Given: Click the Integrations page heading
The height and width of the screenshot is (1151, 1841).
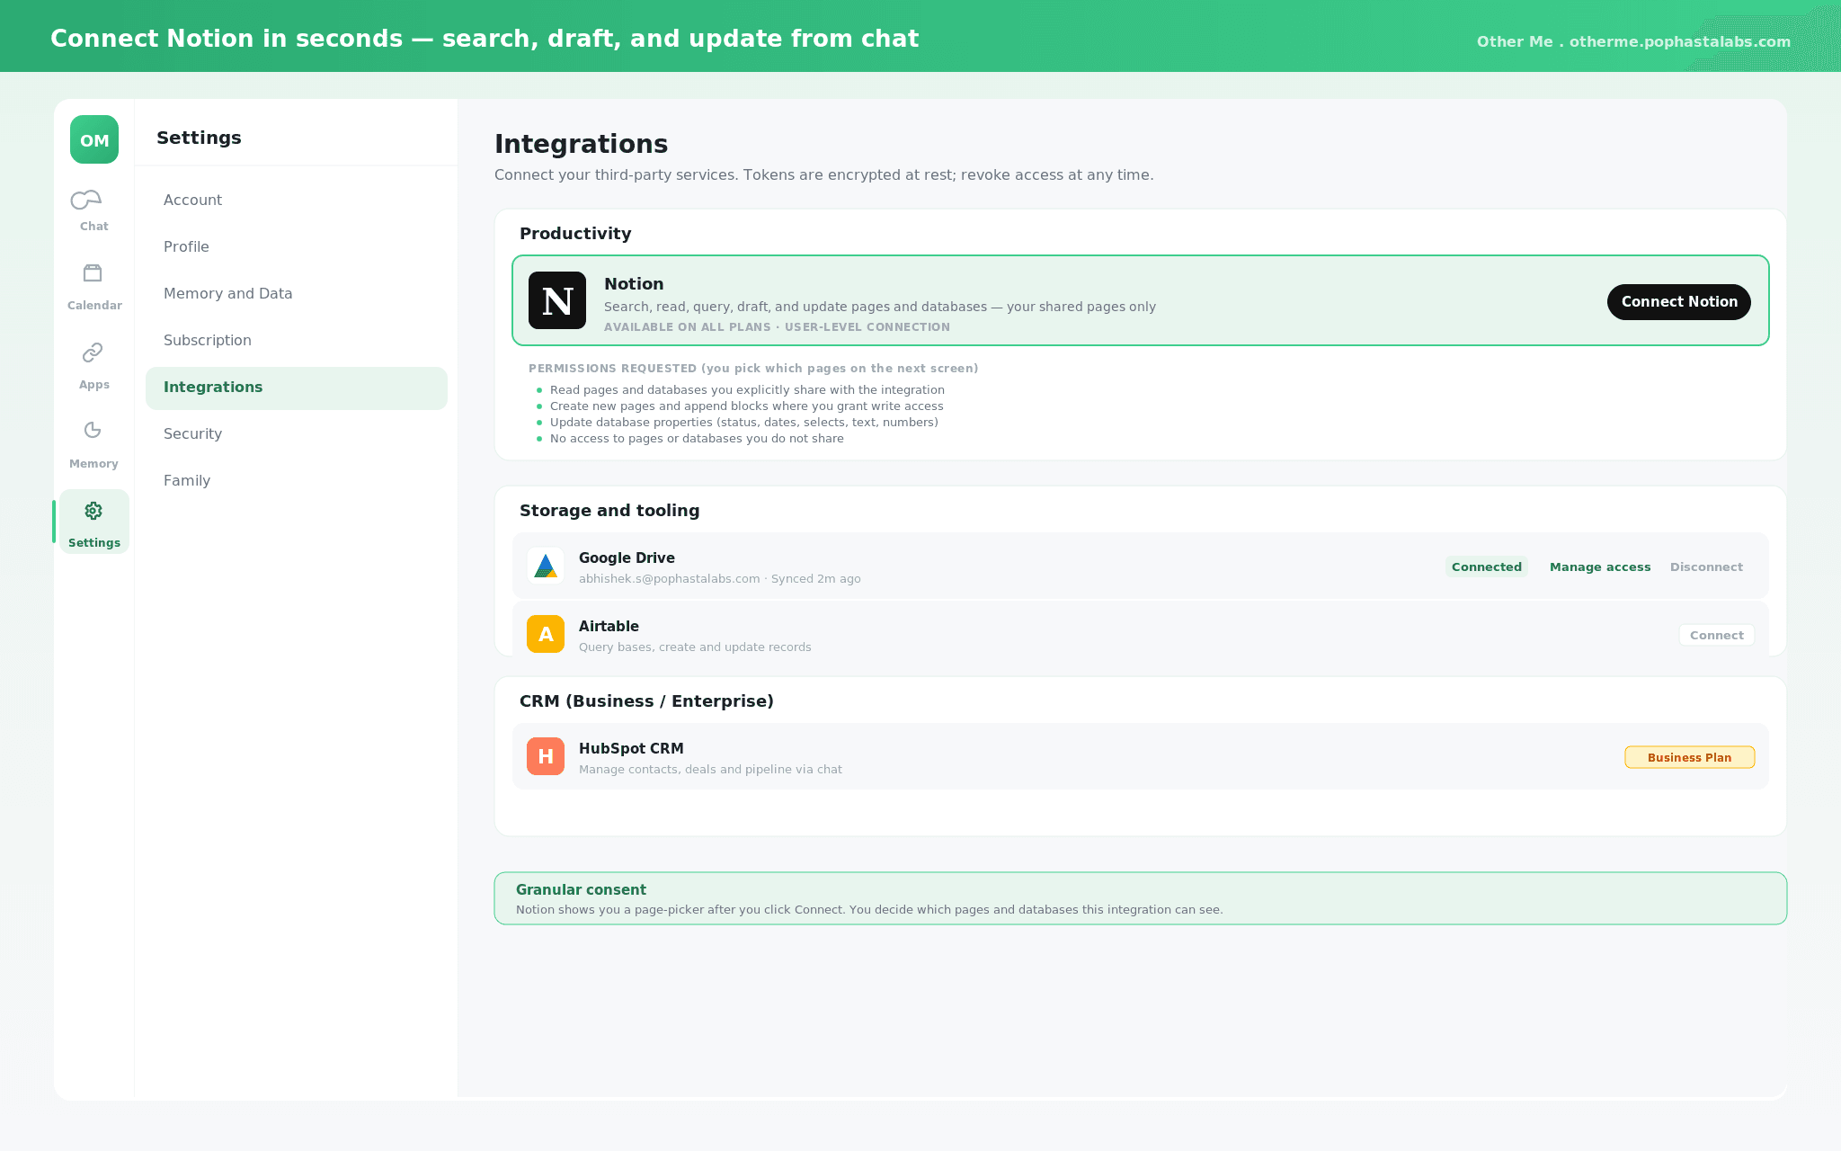Looking at the screenshot, I should pos(581,144).
